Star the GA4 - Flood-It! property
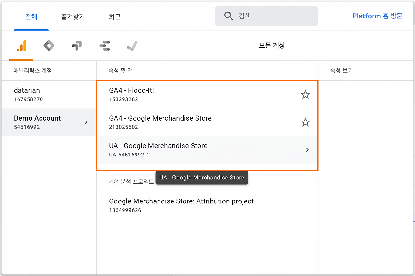 click(305, 95)
